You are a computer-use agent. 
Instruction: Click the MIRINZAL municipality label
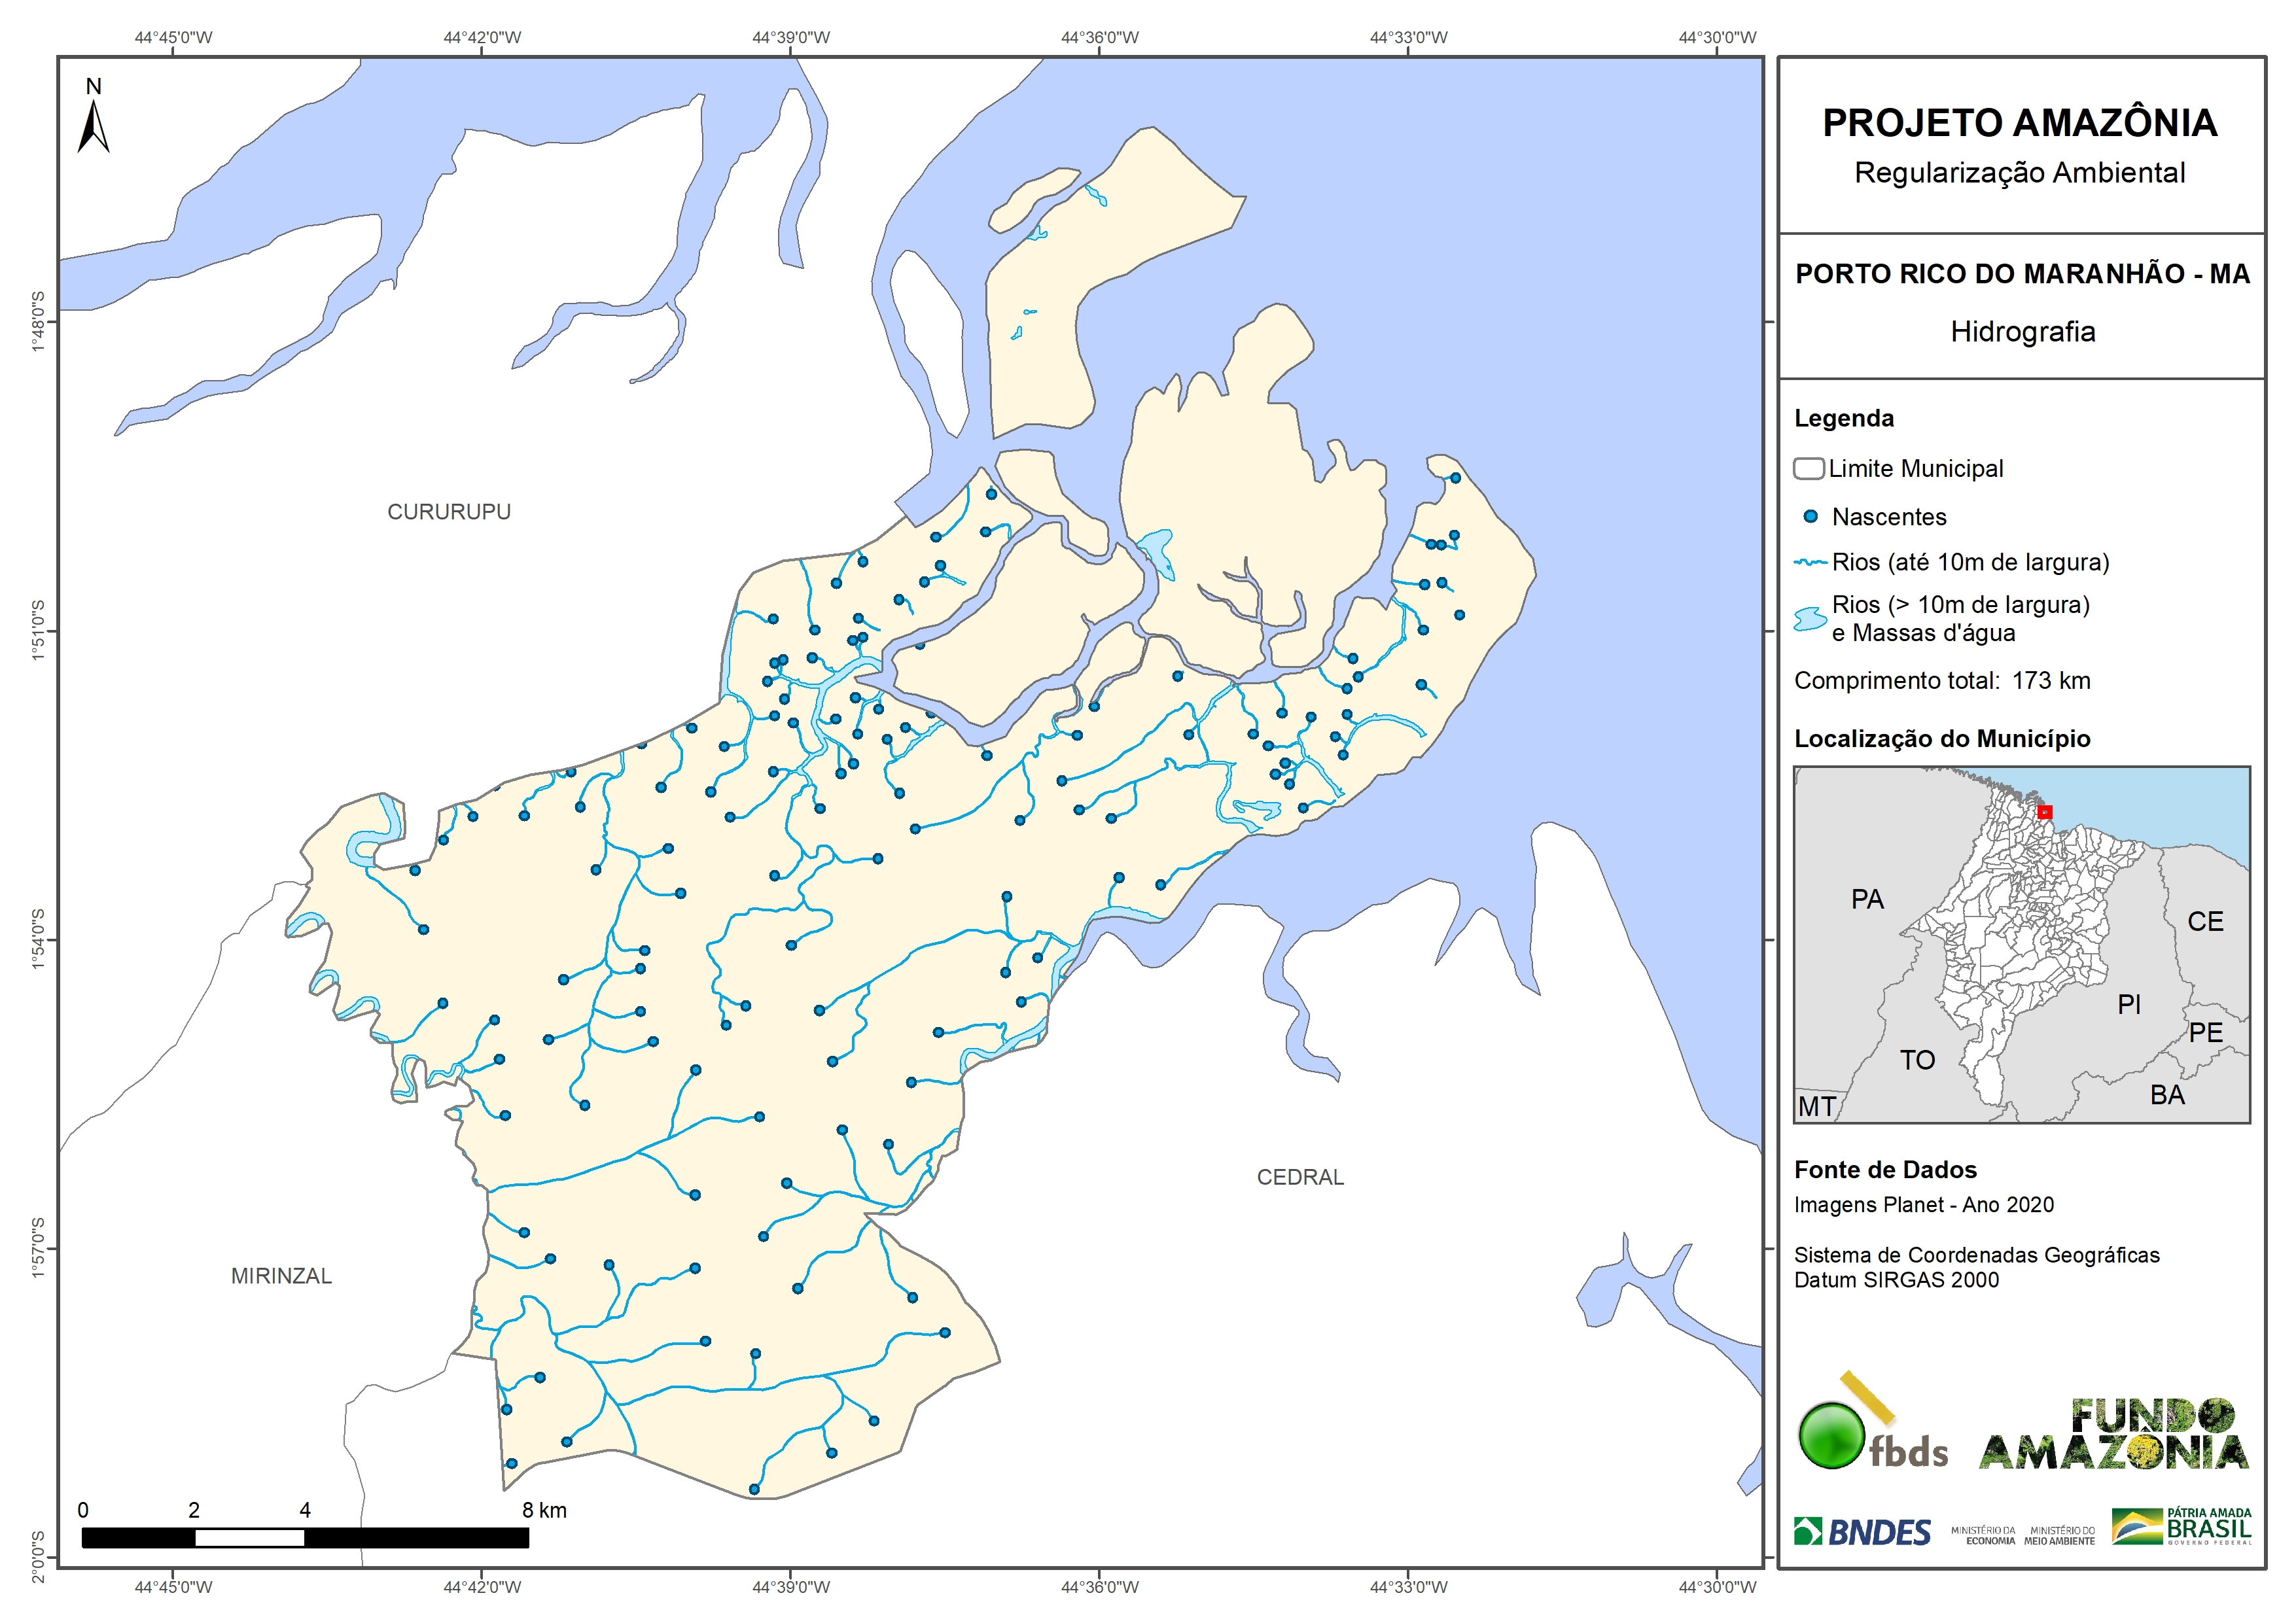[x=281, y=1276]
